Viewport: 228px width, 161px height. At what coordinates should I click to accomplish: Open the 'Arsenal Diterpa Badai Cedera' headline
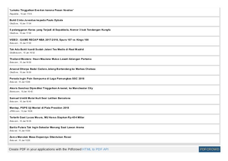(x=53, y=69)
